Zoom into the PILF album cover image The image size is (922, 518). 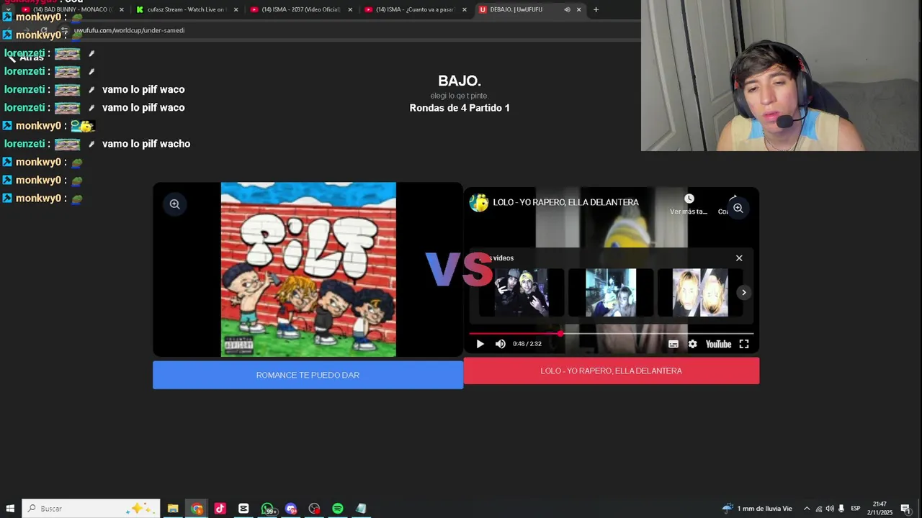point(174,204)
